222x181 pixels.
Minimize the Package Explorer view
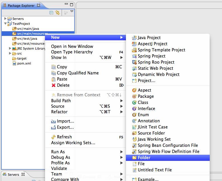point(66,4)
